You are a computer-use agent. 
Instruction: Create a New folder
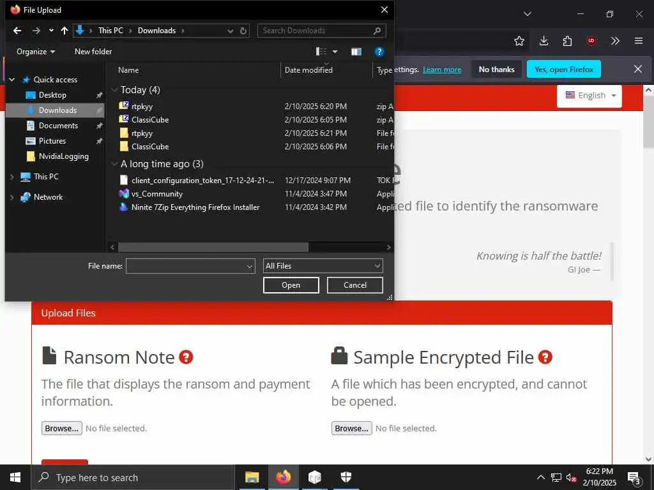pos(93,52)
